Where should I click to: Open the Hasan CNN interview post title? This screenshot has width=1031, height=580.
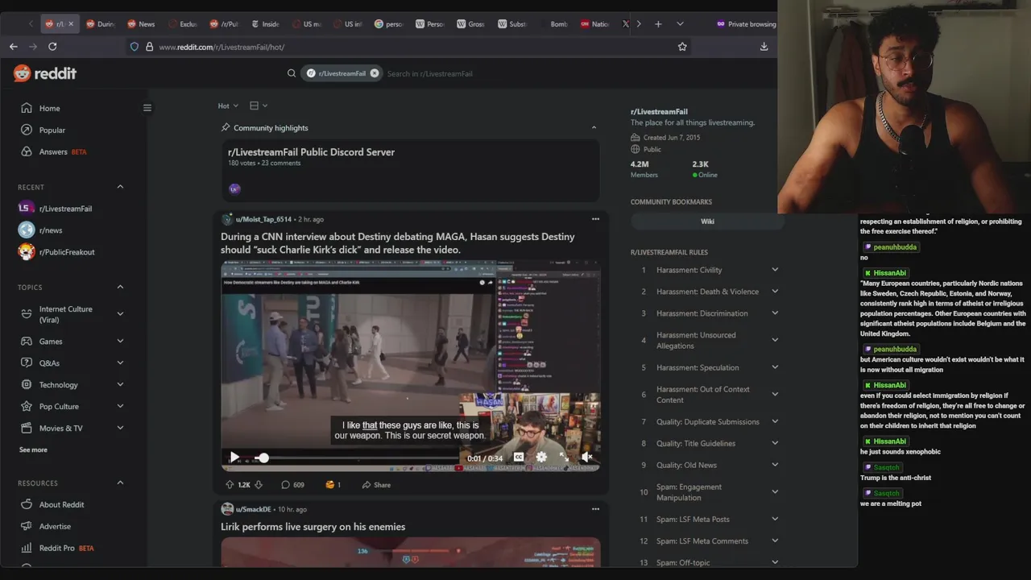pyautogui.click(x=398, y=243)
